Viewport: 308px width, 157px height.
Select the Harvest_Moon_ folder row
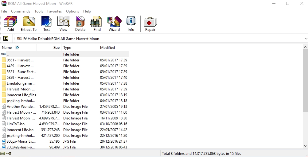65,89
